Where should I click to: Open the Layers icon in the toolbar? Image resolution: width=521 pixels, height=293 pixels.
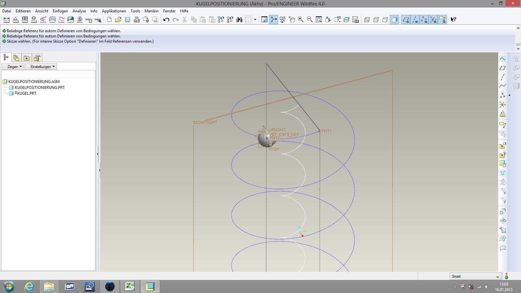(346, 20)
